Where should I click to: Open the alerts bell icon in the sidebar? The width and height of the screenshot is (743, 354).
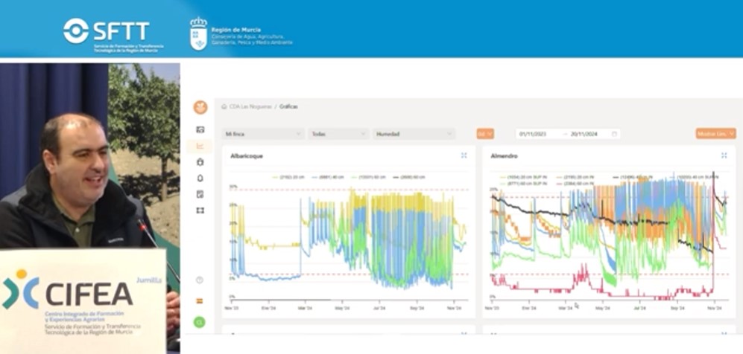click(200, 178)
